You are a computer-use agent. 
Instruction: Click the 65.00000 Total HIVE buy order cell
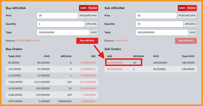[x=14, y=63]
